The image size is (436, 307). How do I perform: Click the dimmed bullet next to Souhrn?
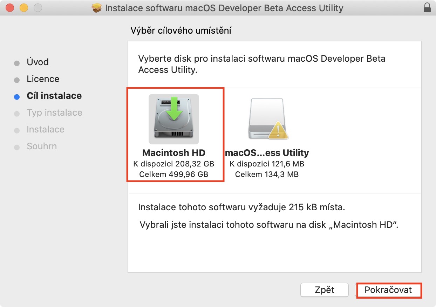click(17, 148)
